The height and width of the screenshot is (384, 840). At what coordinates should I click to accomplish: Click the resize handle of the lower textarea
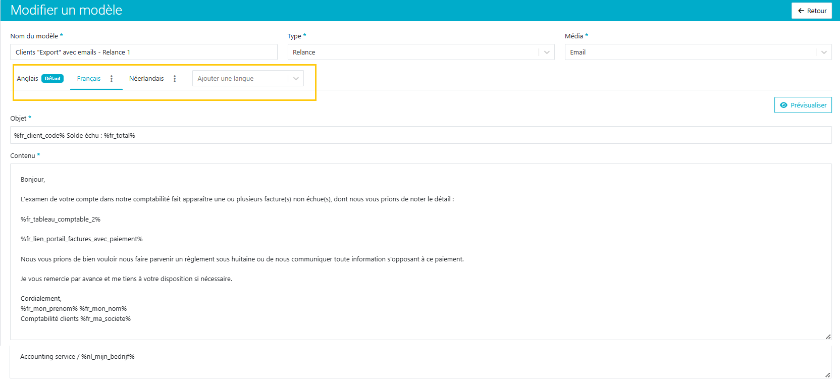tap(828, 375)
